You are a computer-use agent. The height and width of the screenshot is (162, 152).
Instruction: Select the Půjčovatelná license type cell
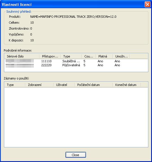(x=71, y=65)
